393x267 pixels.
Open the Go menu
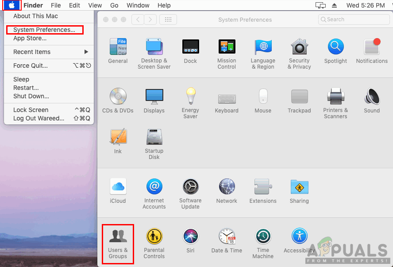(x=114, y=5)
